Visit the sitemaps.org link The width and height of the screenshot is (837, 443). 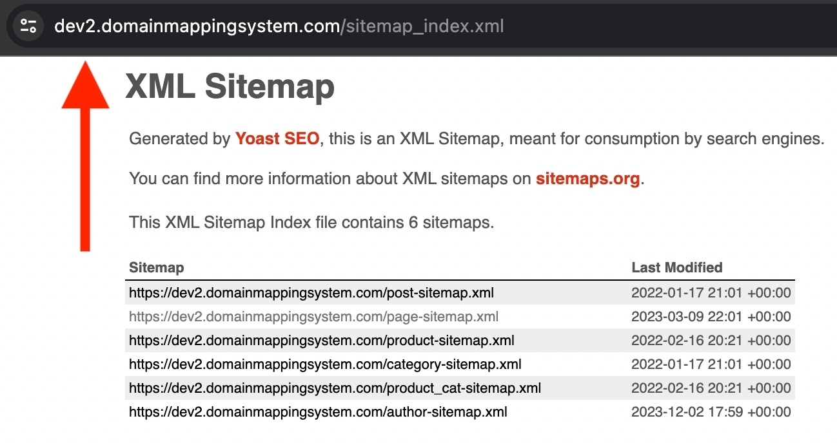click(x=587, y=179)
